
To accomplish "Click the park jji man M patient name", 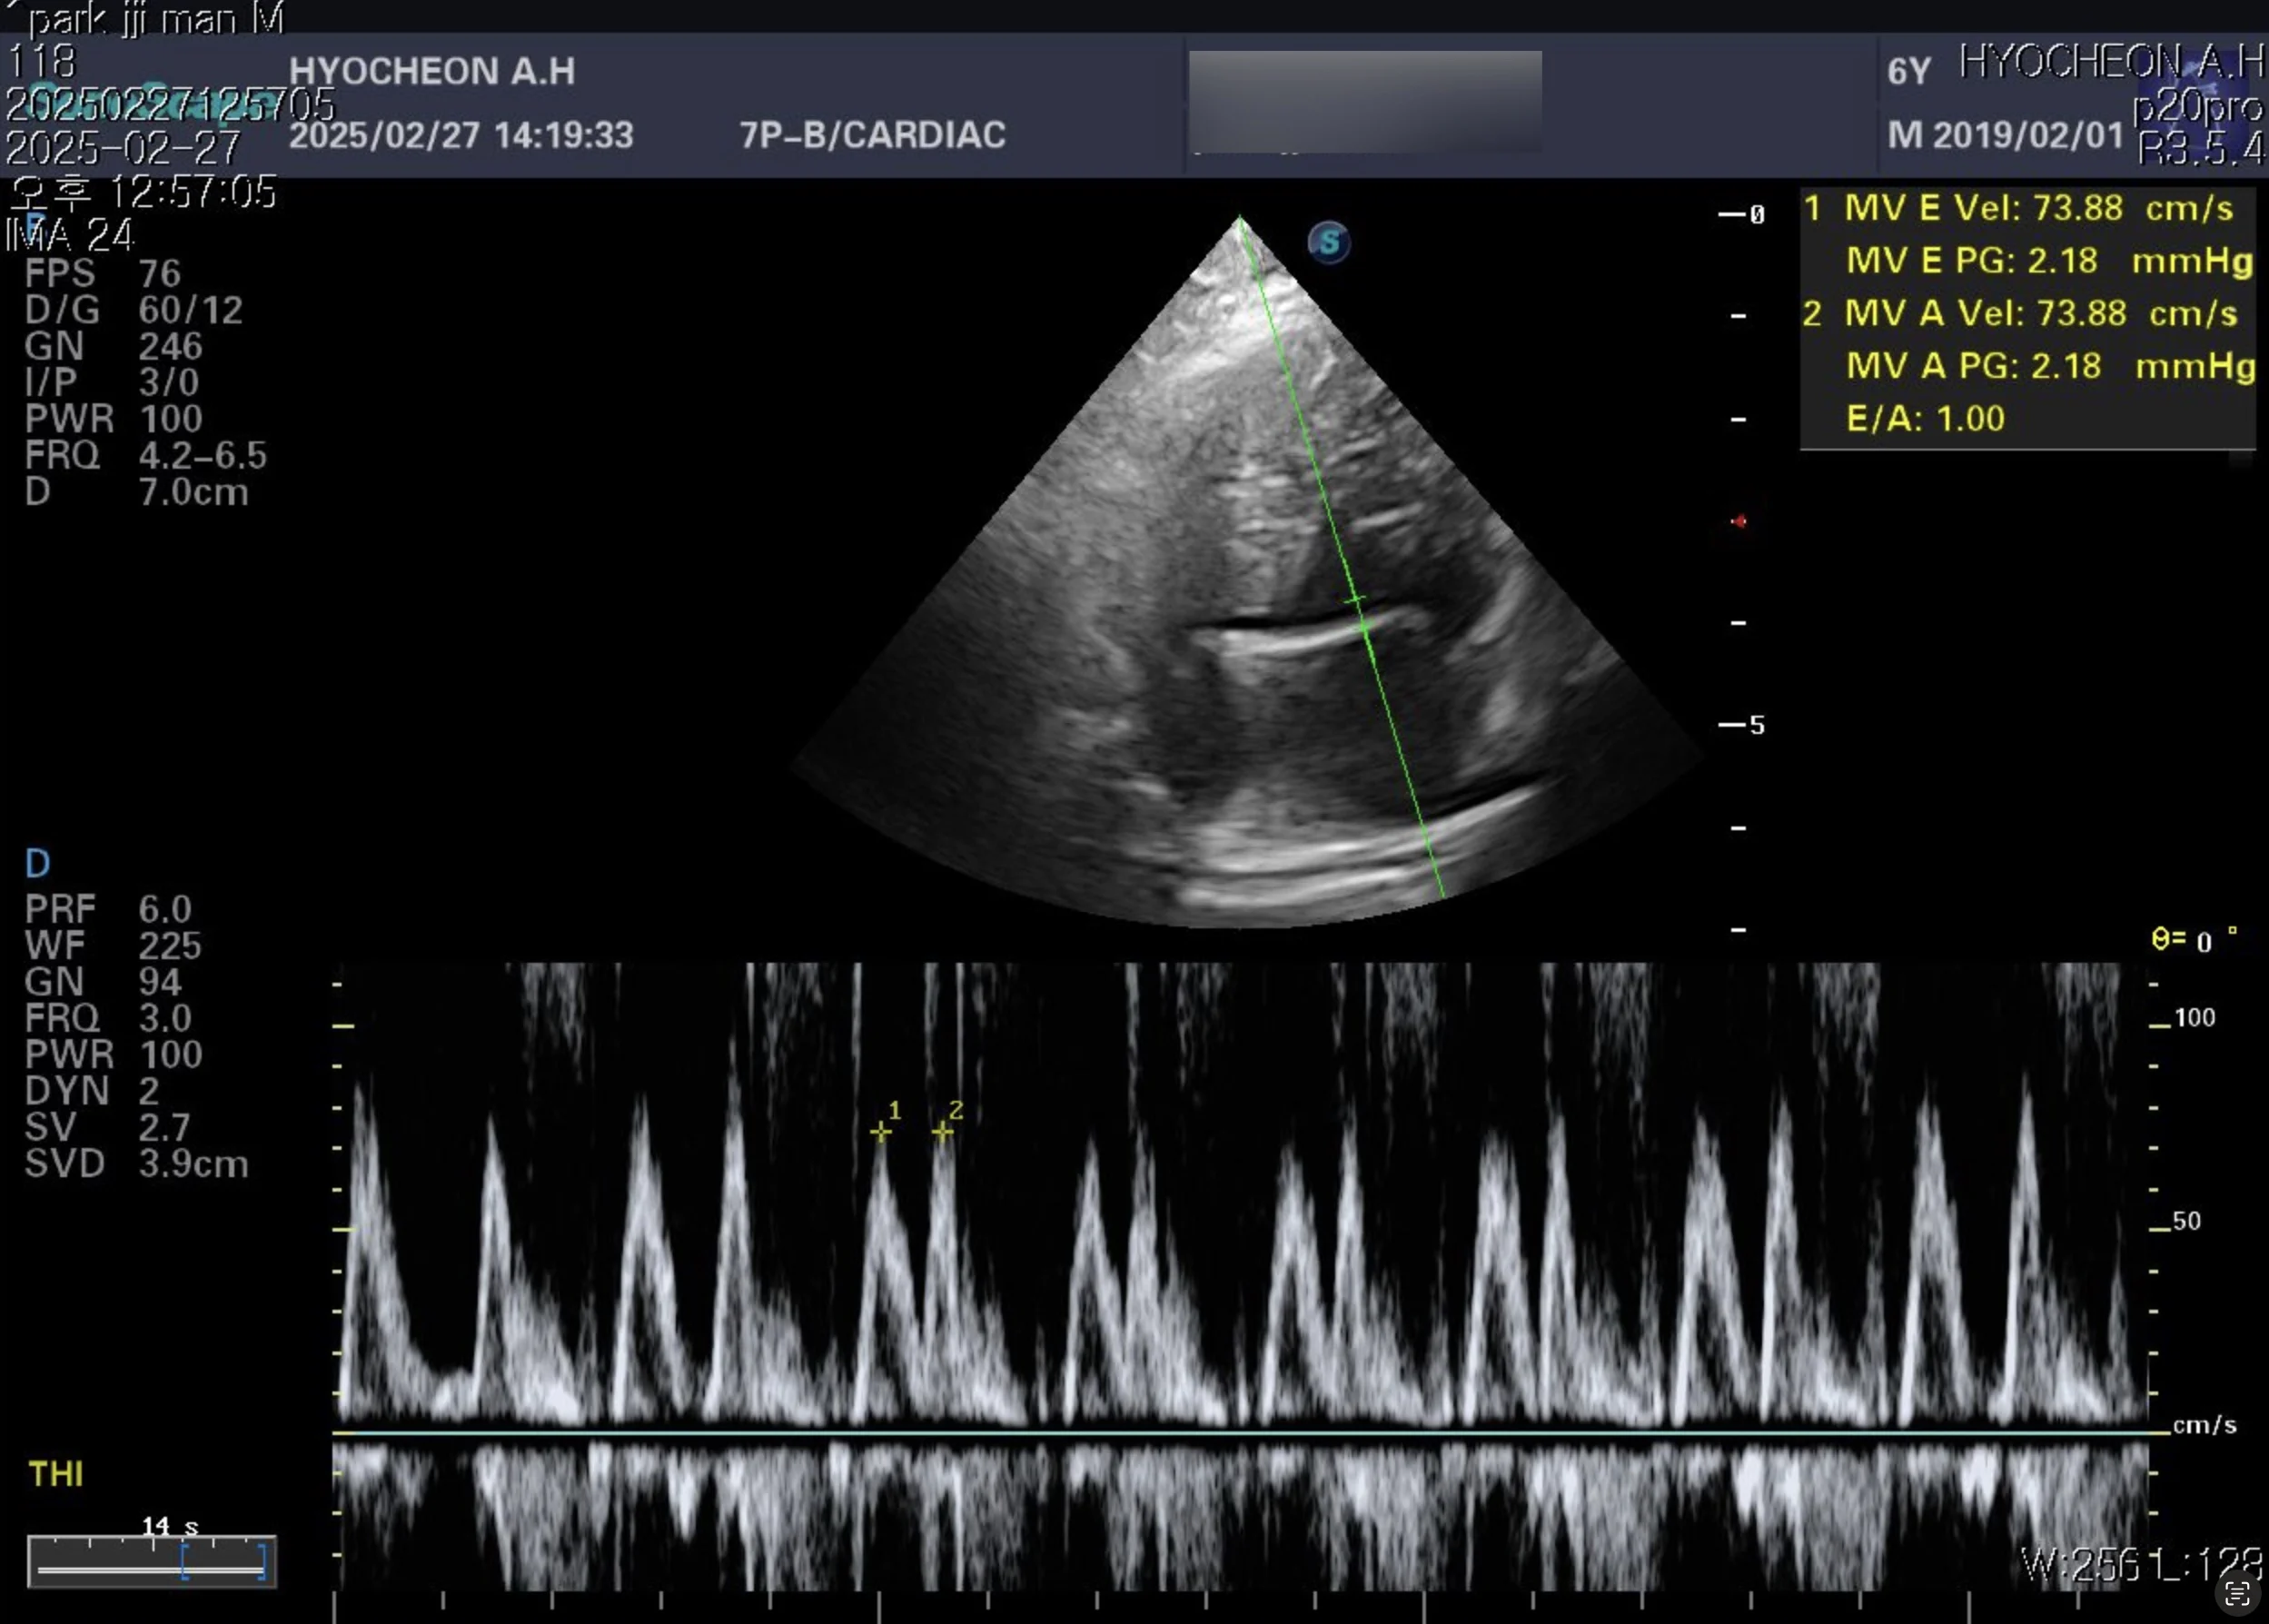I will [x=155, y=18].
